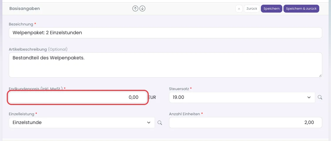The image size is (331, 141).
Task: Move Basisangaben section up with arrow icon
Action: [135, 8]
